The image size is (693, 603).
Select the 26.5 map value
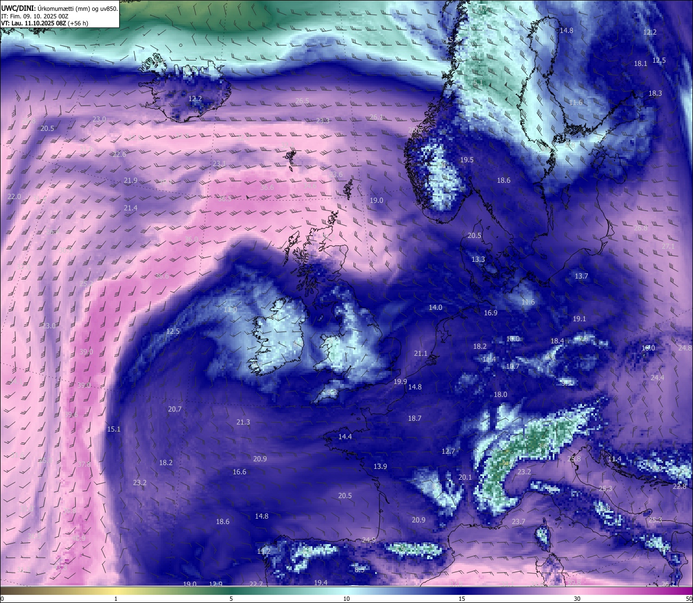tap(302, 101)
